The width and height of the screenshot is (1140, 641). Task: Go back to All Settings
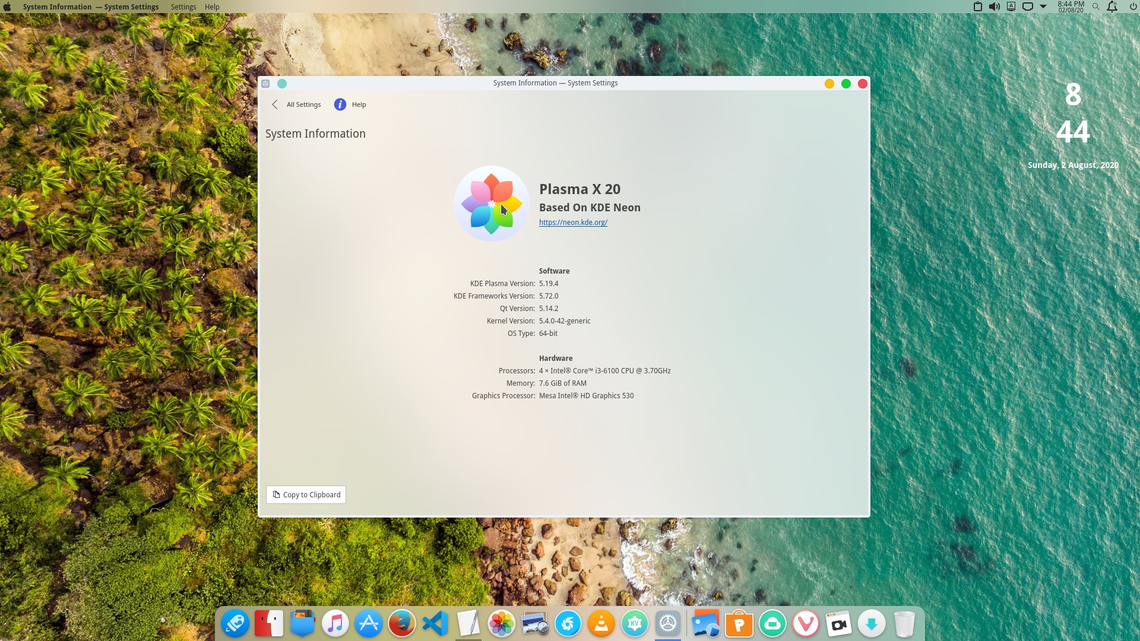(x=296, y=104)
